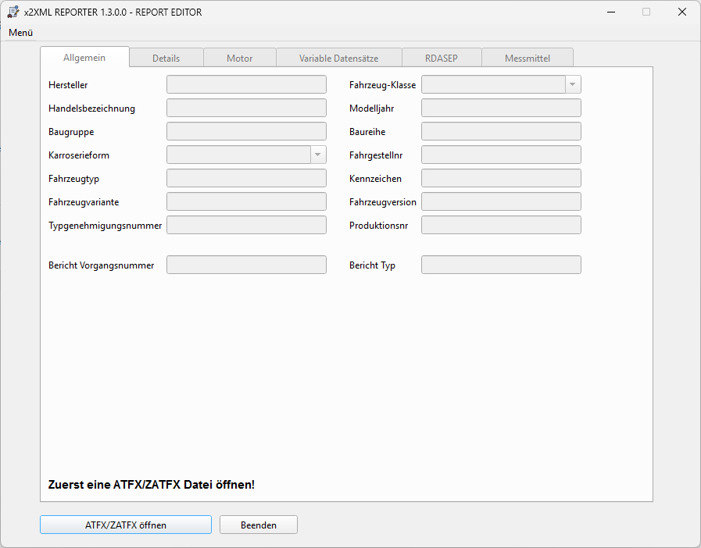Close the Report Editor window
The width and height of the screenshot is (701, 548).
[x=681, y=12]
